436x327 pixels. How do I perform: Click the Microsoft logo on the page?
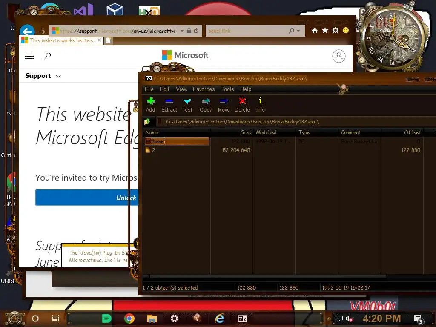pos(185,55)
